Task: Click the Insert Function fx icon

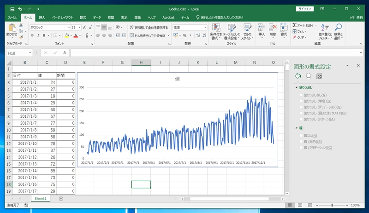Action: click(65, 53)
